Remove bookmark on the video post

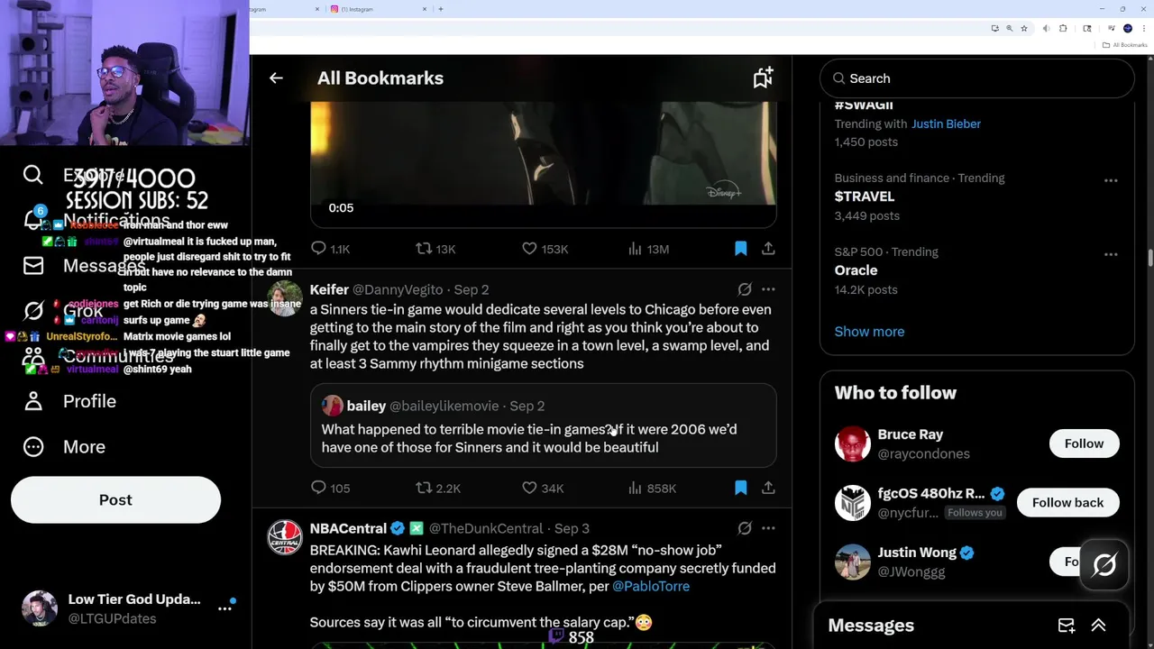[x=740, y=248]
